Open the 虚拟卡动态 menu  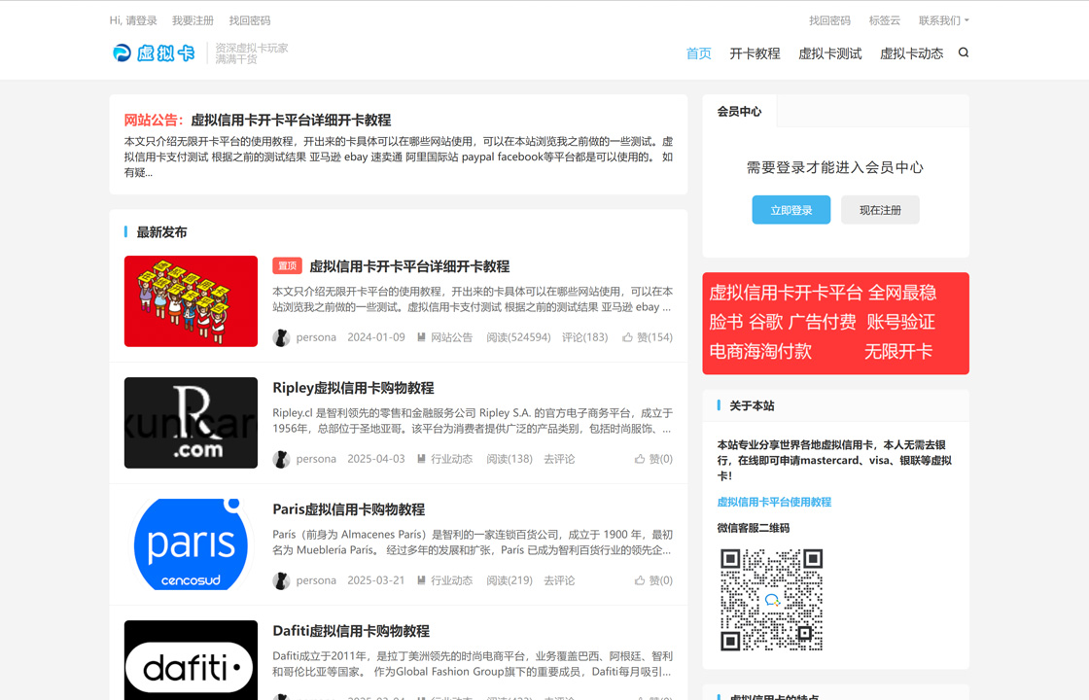tap(911, 53)
